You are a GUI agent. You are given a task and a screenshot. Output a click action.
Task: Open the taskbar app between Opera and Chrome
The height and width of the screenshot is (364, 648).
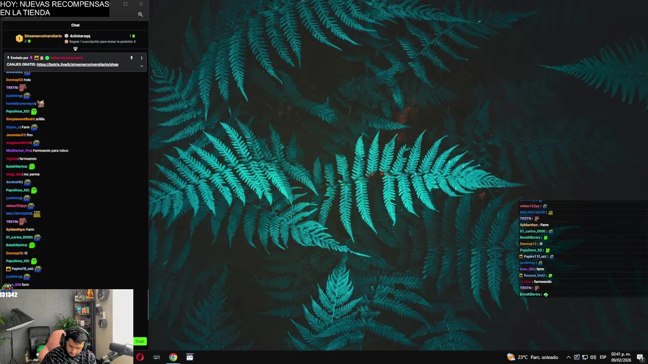[156, 357]
